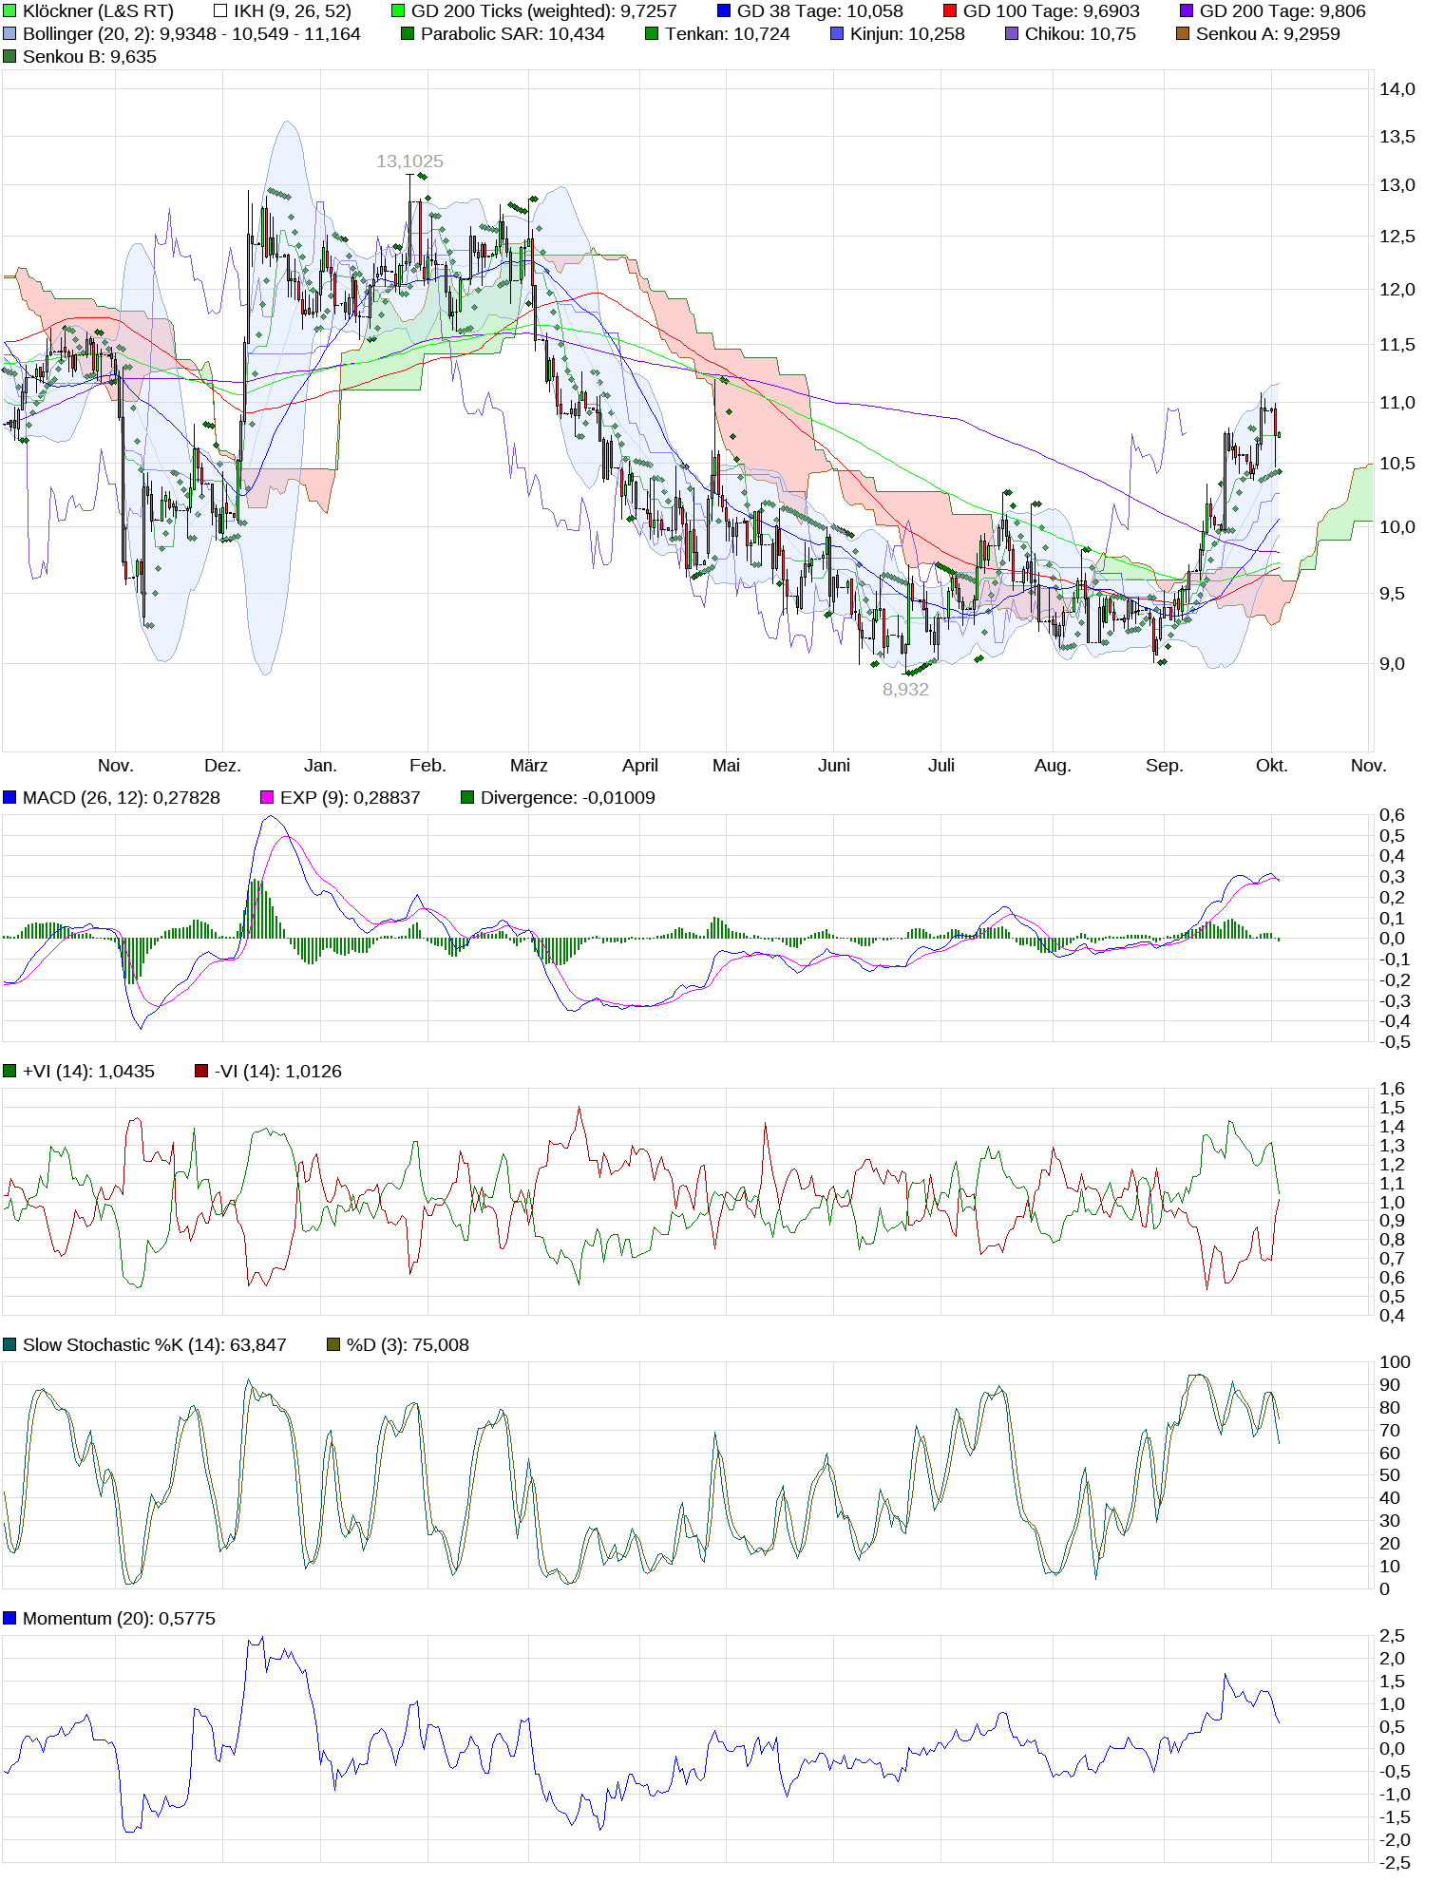
Task: Click the 'Chikou: 10,75' label
Action: tap(1081, 34)
